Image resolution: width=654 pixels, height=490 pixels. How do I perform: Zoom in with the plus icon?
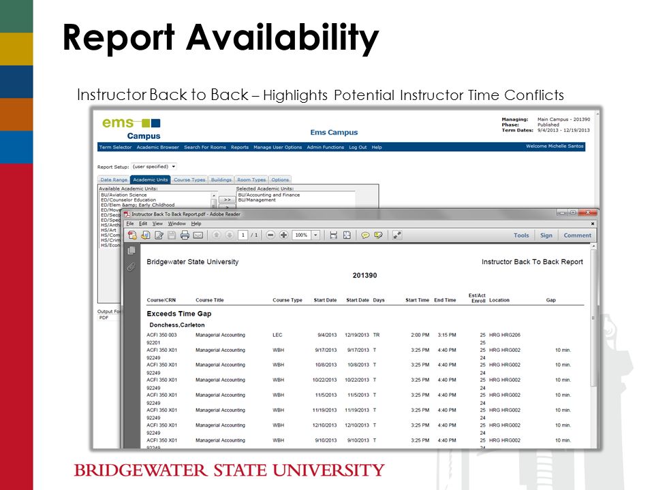click(x=283, y=235)
